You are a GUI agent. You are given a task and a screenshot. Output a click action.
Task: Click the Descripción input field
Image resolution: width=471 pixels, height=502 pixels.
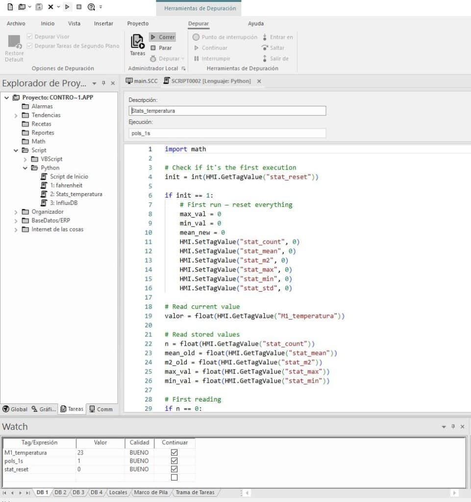[x=227, y=111]
